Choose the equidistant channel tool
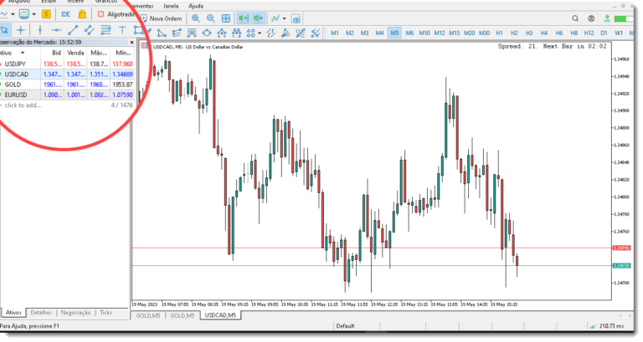This screenshot has height=342, width=643. 89,30
